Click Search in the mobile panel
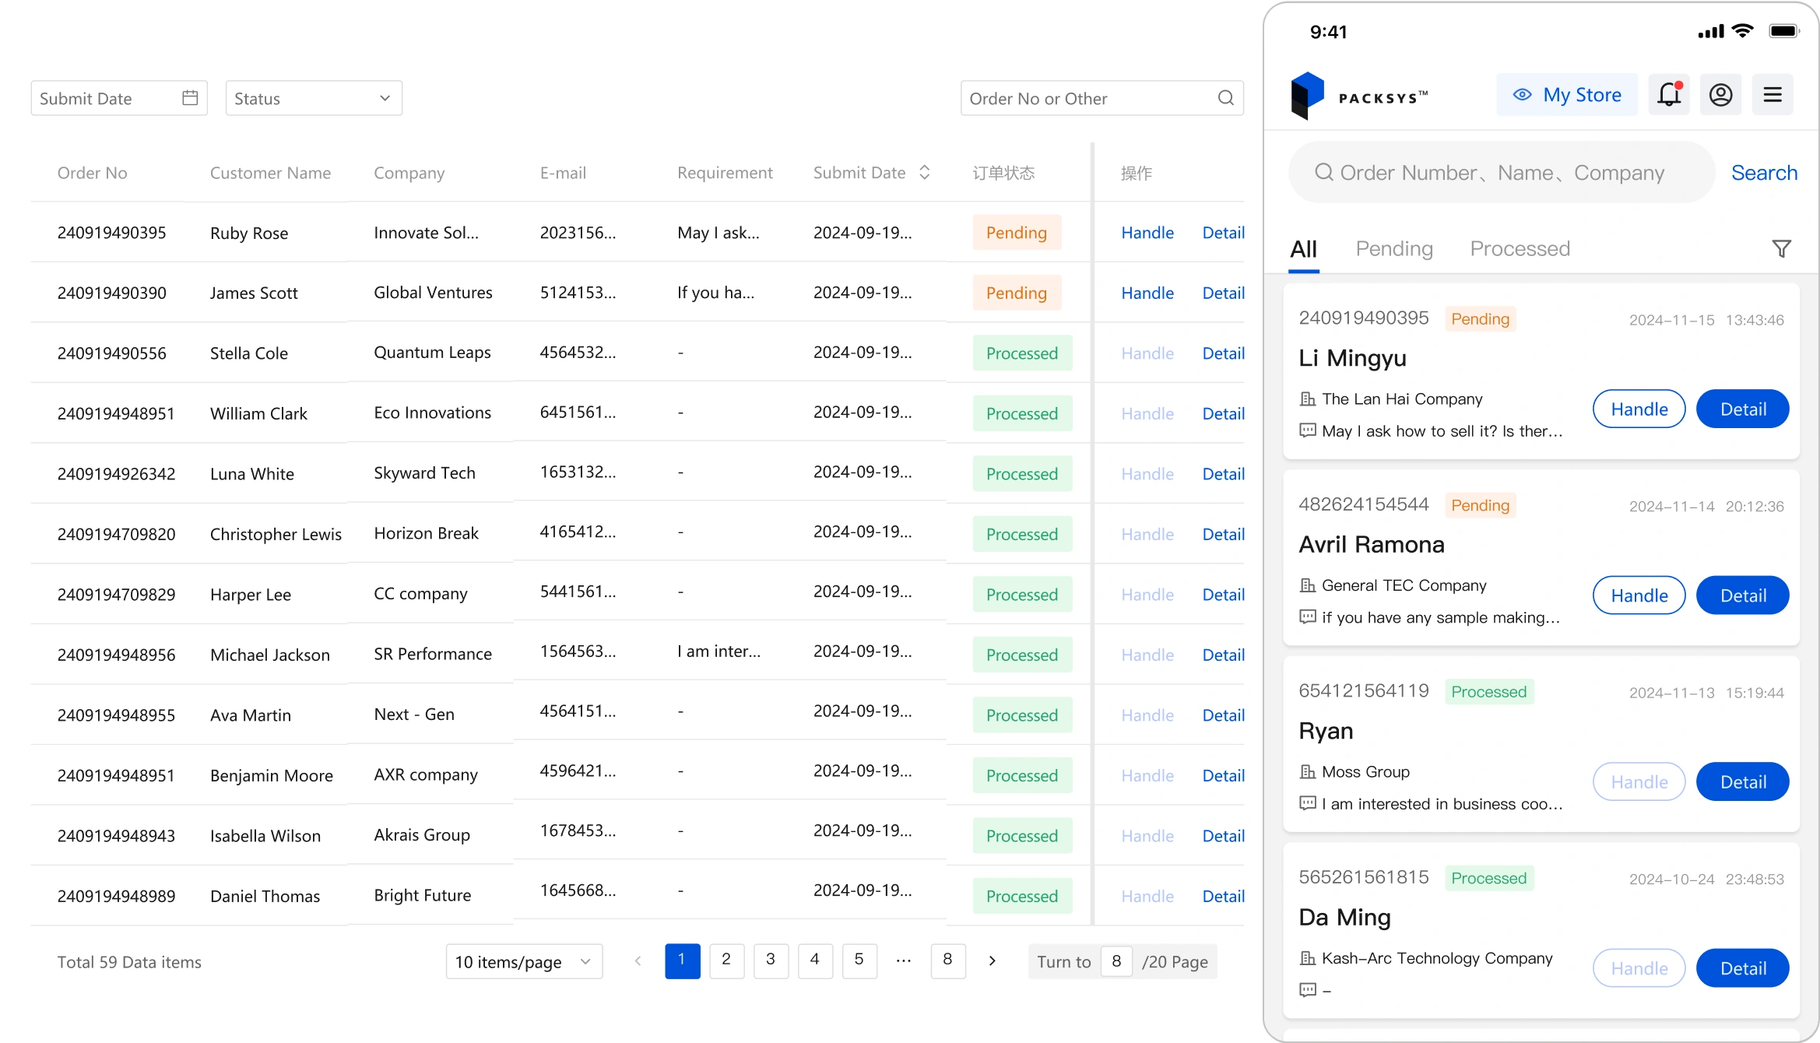Image resolution: width=1820 pixels, height=1043 pixels. click(x=1763, y=173)
